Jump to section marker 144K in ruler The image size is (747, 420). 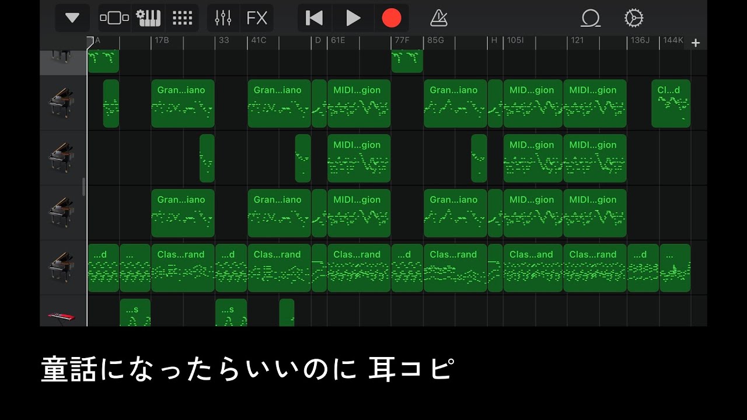pos(673,40)
